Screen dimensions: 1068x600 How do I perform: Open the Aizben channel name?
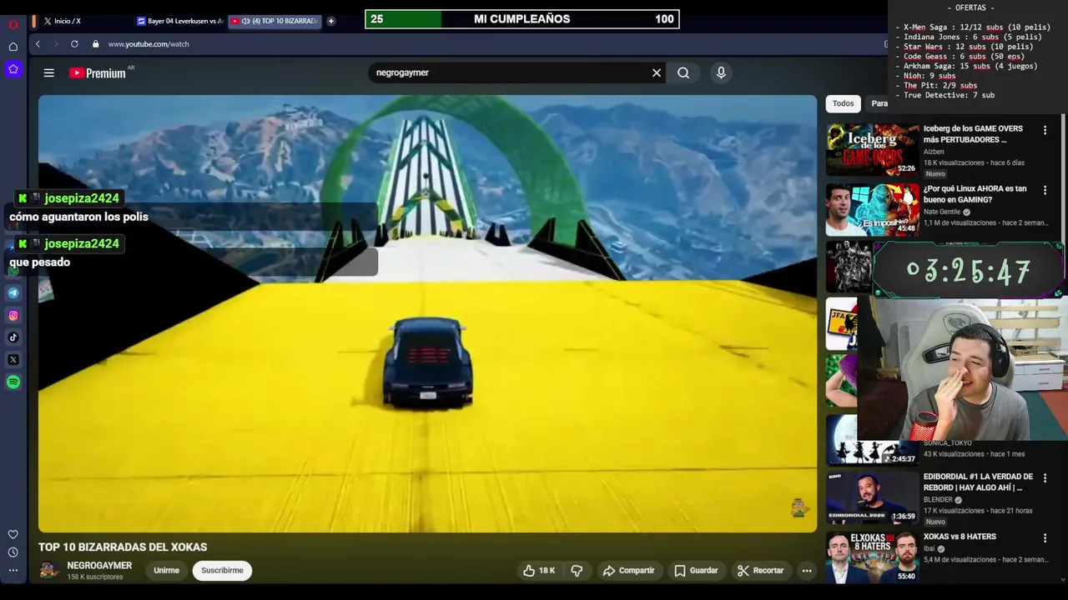934,152
